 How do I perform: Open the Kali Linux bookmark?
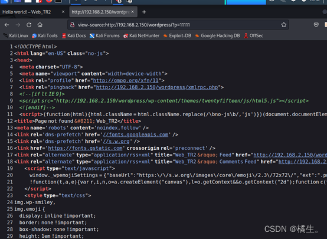(16, 35)
